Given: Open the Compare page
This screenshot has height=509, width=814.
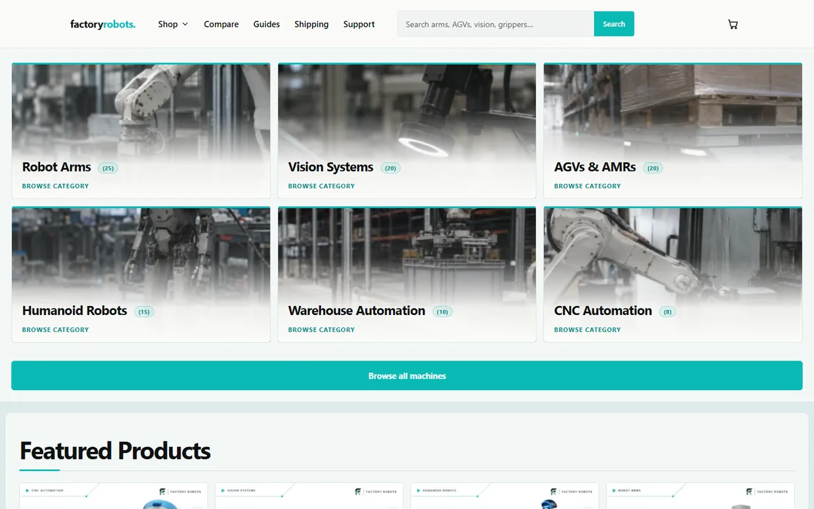Looking at the screenshot, I should click(221, 24).
